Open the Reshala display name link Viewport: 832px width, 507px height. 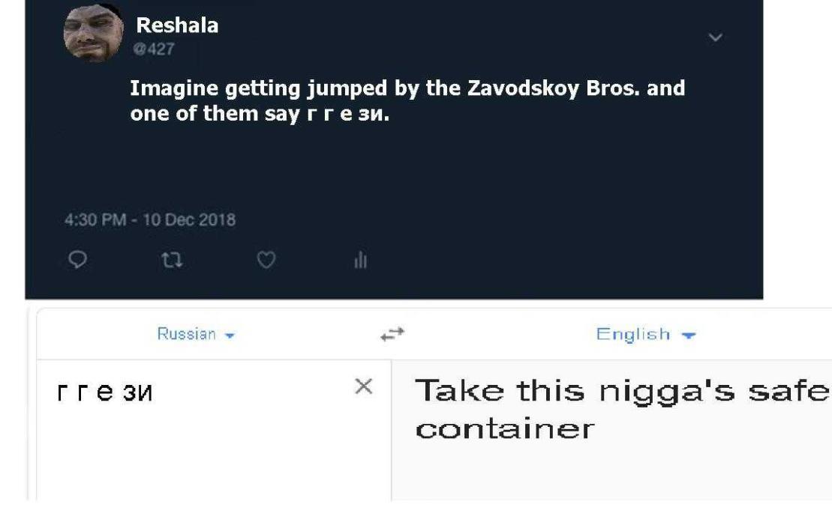click(x=177, y=25)
